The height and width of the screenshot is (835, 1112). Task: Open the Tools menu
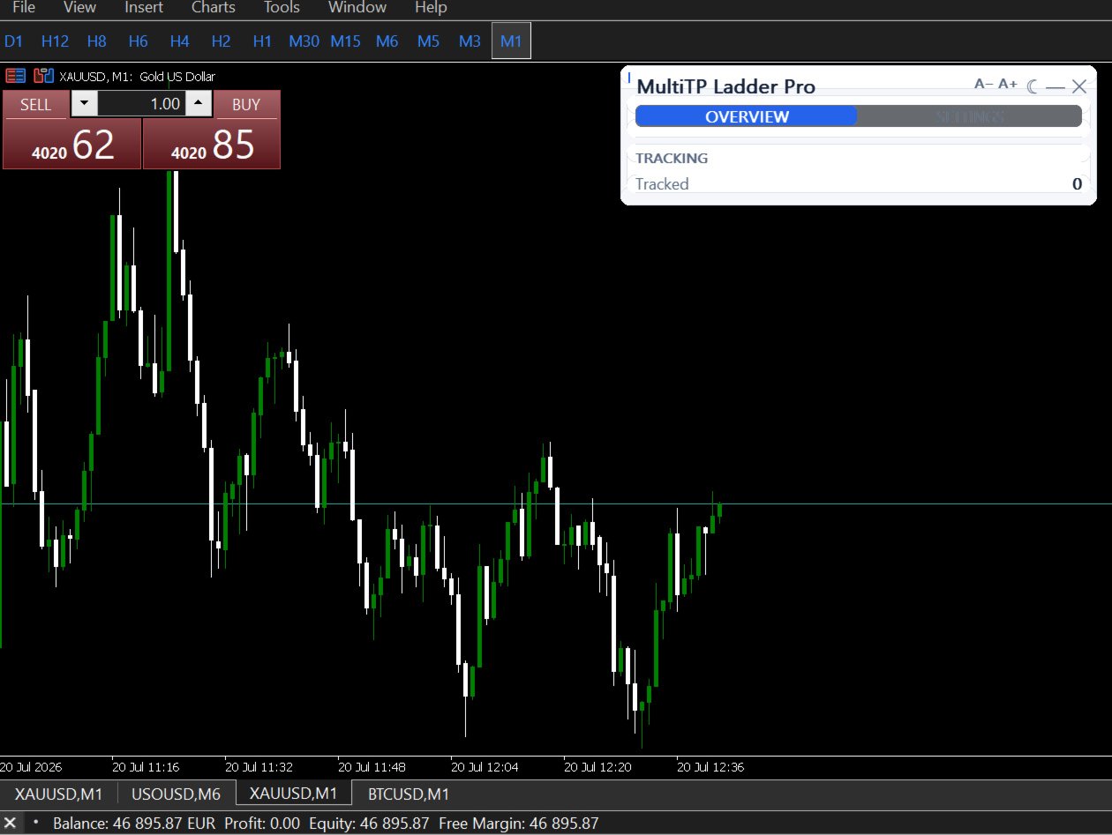pyautogui.click(x=282, y=8)
